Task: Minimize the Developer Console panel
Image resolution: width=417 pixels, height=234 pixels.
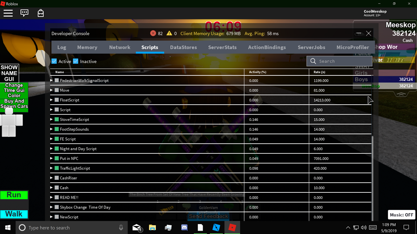Action: 359,33
